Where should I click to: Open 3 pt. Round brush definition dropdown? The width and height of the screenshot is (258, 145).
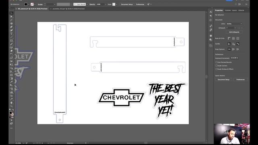click(87, 4)
